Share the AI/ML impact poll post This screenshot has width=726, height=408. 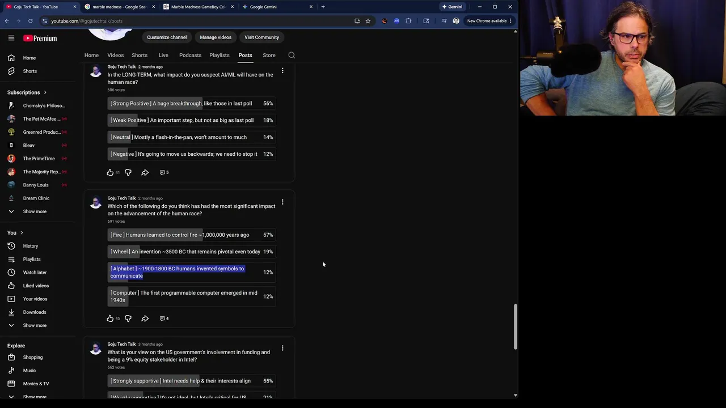pyautogui.click(x=145, y=172)
